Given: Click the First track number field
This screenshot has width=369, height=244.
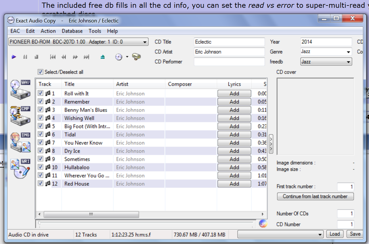Looking at the screenshot, I should (345, 186).
